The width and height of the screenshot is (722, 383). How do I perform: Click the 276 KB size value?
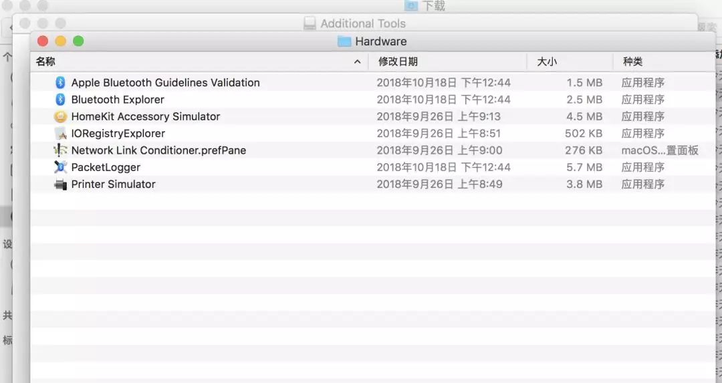tap(584, 150)
